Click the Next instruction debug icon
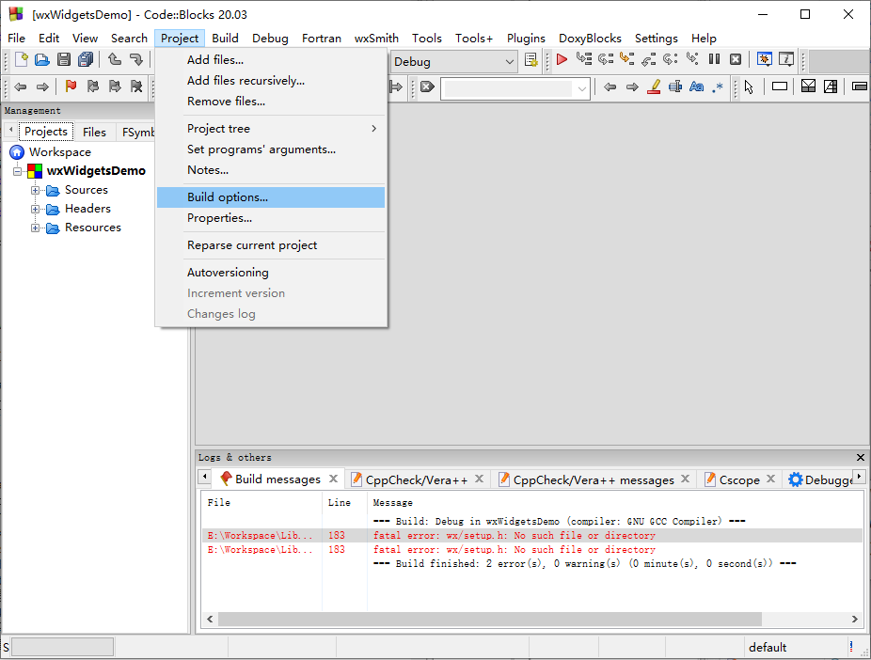The width and height of the screenshot is (871, 660). click(671, 59)
